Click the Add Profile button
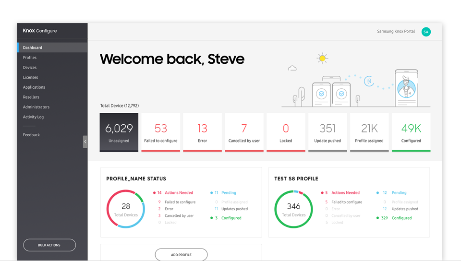The width and height of the screenshot is (461, 261). 181,255
